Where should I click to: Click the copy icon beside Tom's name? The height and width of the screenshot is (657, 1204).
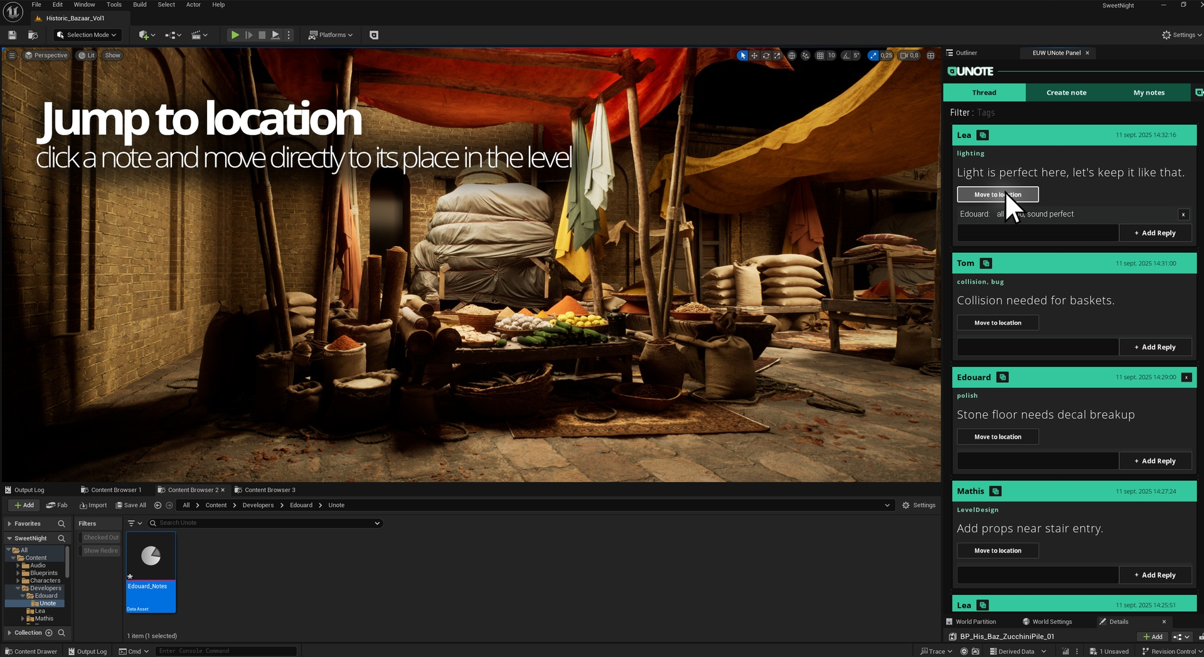click(x=986, y=264)
